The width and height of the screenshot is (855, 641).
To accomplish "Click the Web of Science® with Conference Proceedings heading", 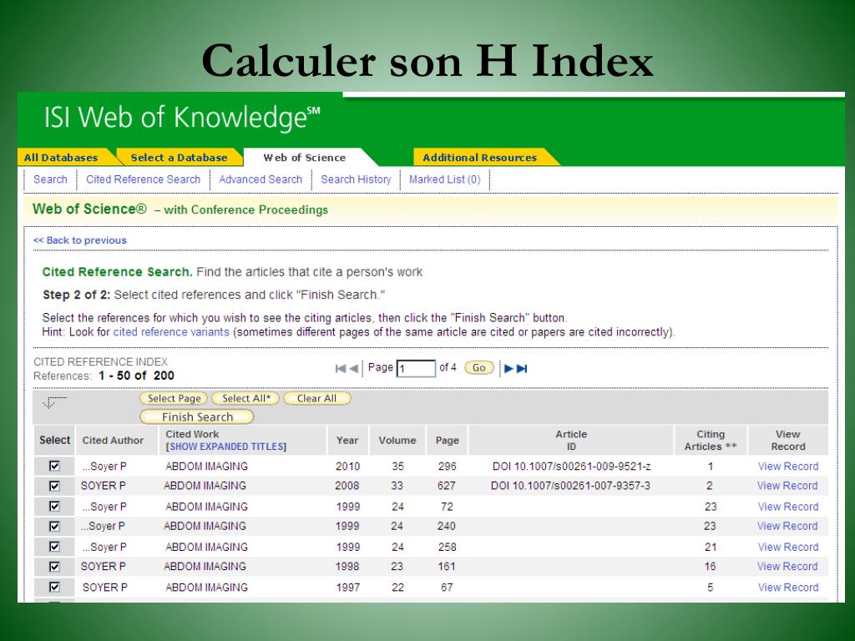I will click(180, 209).
